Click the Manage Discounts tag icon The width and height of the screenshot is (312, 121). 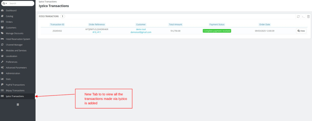coord(2,33)
